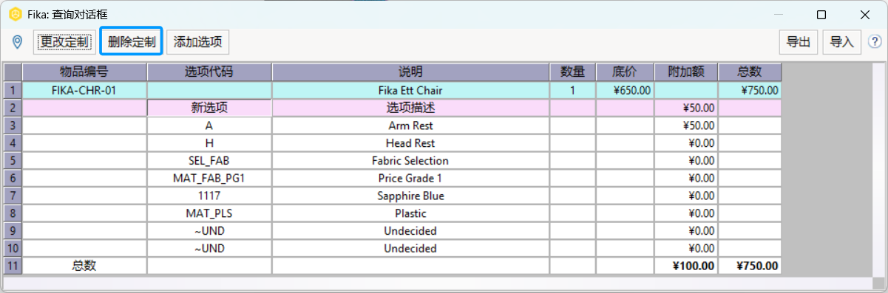Select the 底价 column header
The image size is (888, 293).
tap(625, 72)
